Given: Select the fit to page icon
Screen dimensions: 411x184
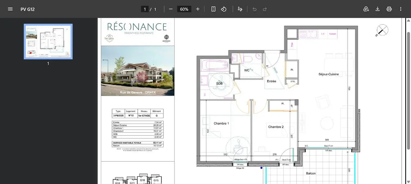Looking at the screenshot, I should click(213, 9).
